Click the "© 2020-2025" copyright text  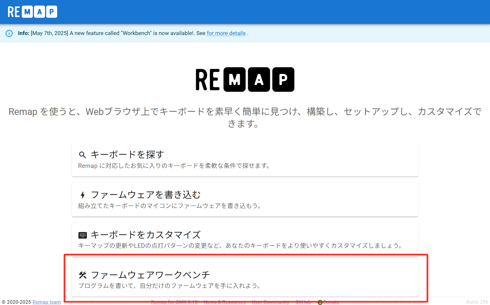16,302
